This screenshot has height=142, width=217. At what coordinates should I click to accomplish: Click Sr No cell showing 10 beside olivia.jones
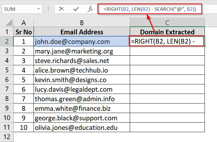coord(24,127)
